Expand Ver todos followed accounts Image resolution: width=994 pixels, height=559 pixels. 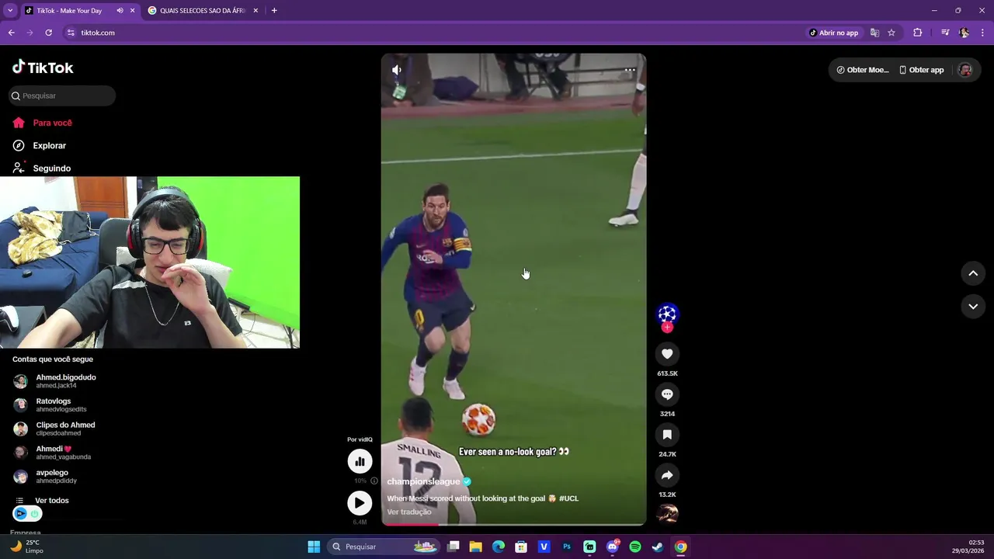coord(43,501)
